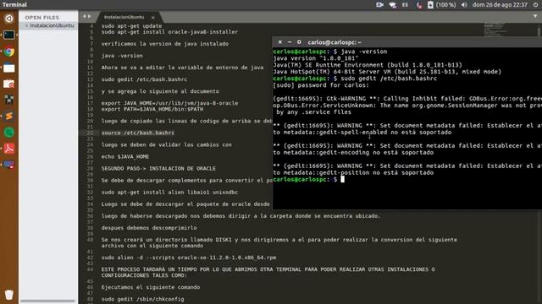The height and width of the screenshot is (304, 542).
Task: Click 'sudo apt-get install oracle-java8-installer' line
Action: point(169,32)
